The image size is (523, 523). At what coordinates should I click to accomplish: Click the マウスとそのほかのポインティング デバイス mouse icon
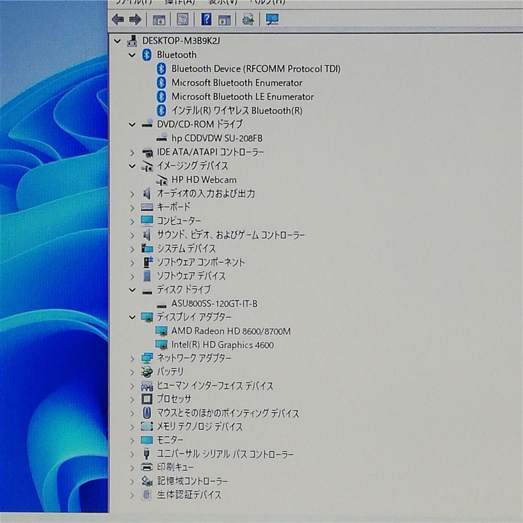point(147,413)
